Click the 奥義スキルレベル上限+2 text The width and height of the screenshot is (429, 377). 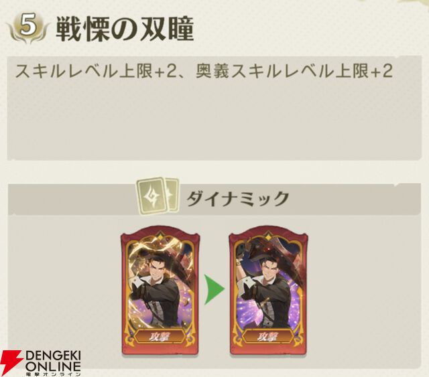click(x=294, y=71)
